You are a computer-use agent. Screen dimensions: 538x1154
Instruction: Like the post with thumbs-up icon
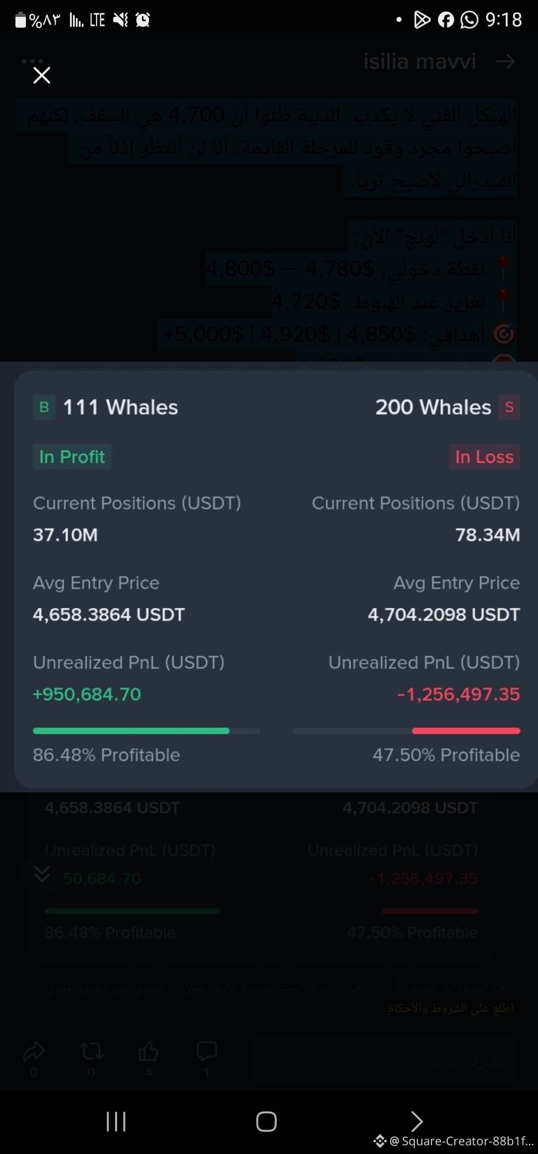tap(148, 1051)
